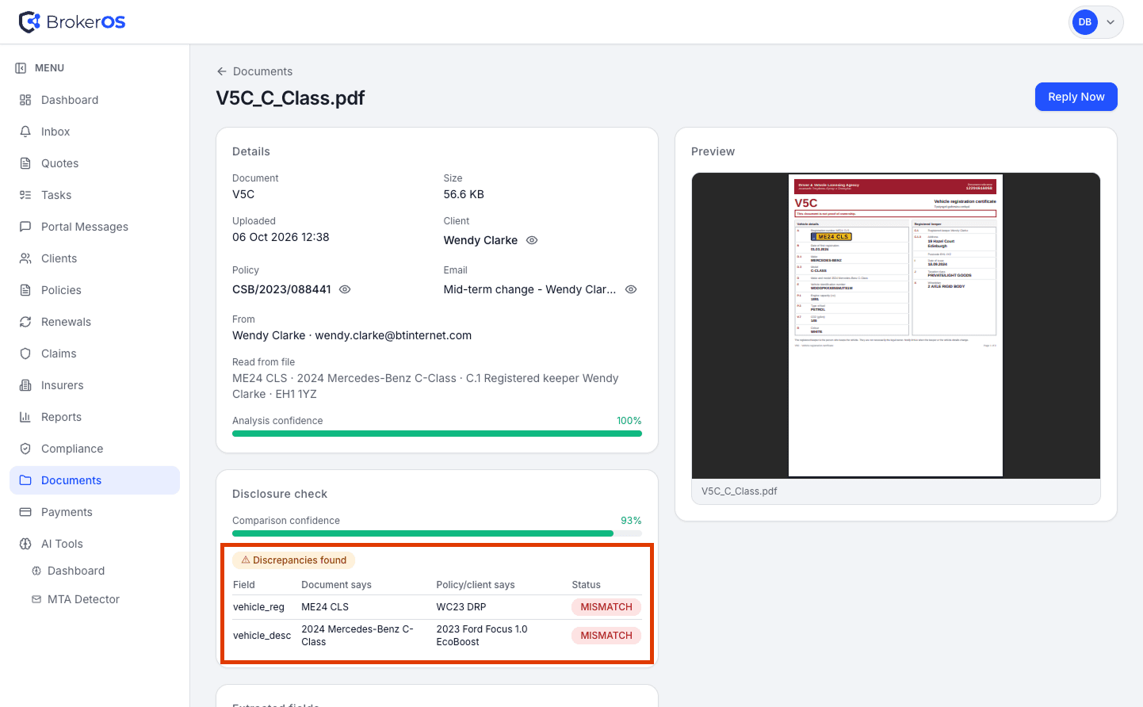Click the vehicle_reg MISMATCH status badge
Image resolution: width=1143 pixels, height=707 pixels.
pyautogui.click(x=606, y=607)
